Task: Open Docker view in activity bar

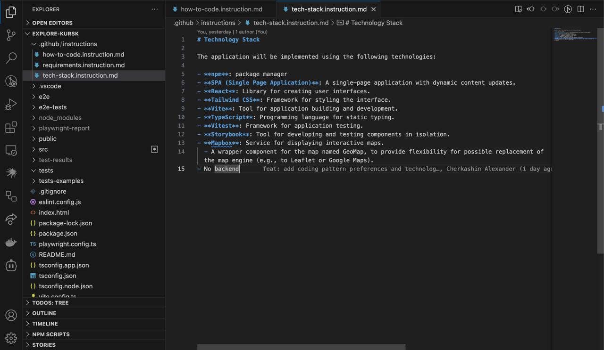Action: [11, 242]
